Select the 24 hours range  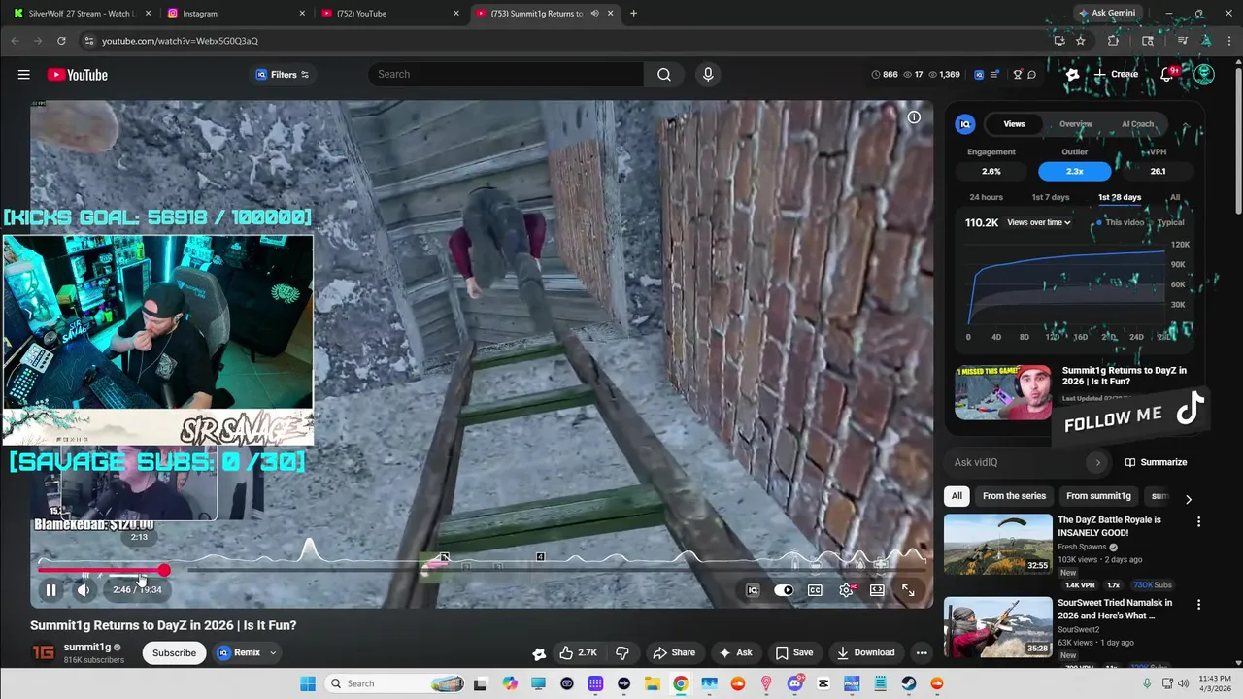coord(986,197)
